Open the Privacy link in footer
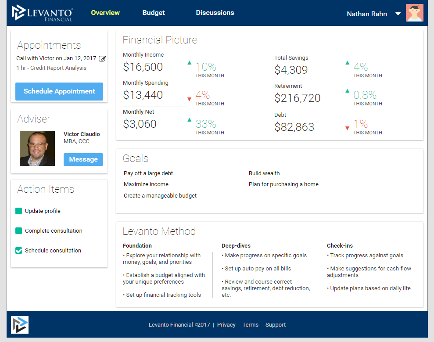The height and width of the screenshot is (342, 434). [x=226, y=325]
